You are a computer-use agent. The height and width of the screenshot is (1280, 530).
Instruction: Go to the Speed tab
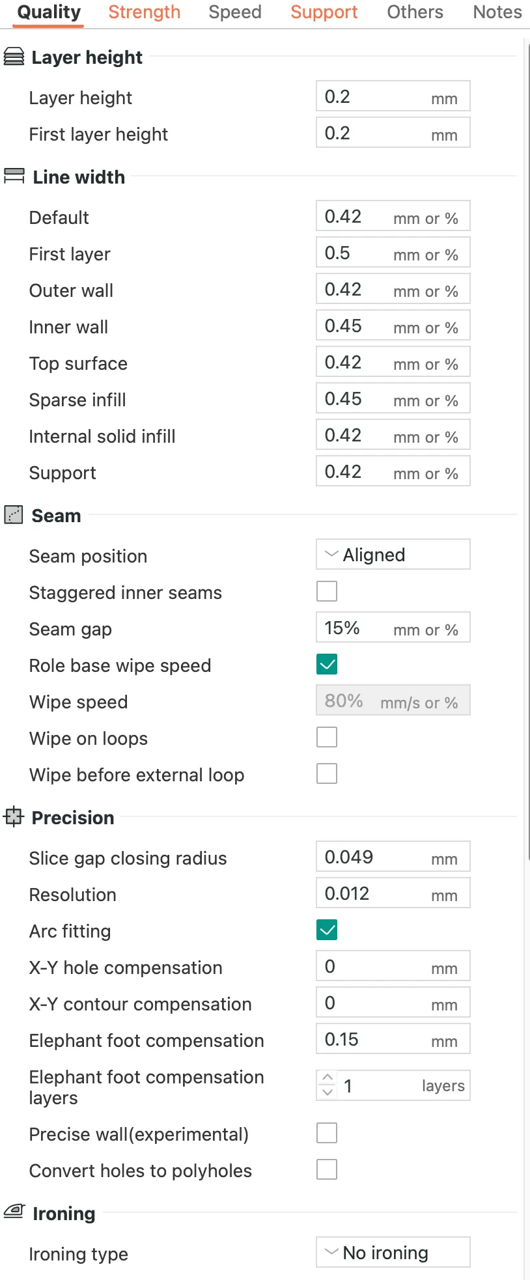(235, 12)
